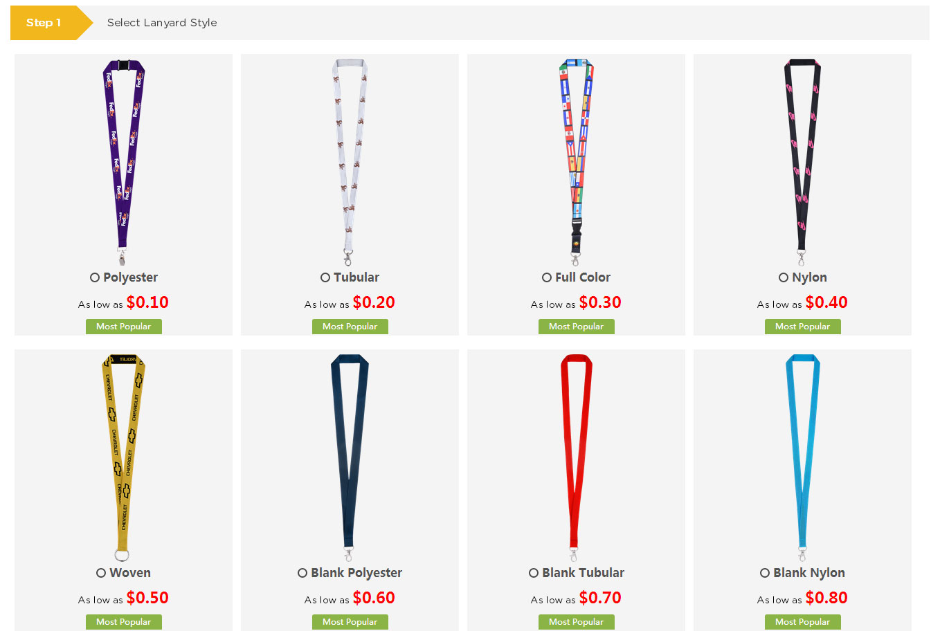Open the flags full color lanyard image
Screen dimensions: 940x640
click(x=576, y=163)
